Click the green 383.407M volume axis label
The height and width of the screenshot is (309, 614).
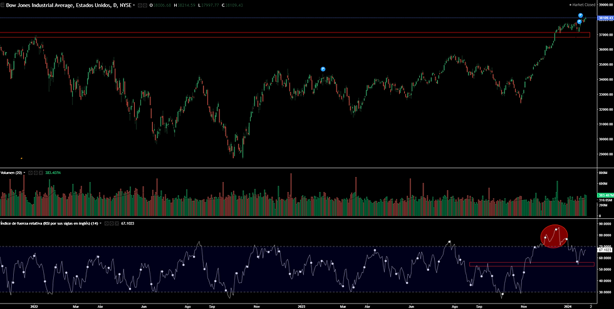click(605, 195)
